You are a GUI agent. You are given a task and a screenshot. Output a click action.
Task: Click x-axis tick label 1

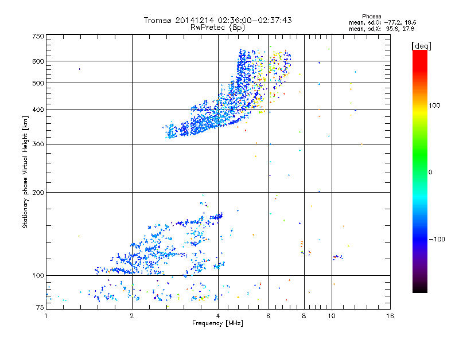tap(46, 316)
